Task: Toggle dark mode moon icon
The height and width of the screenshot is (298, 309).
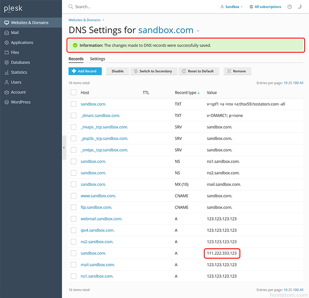Action: click(x=301, y=7)
